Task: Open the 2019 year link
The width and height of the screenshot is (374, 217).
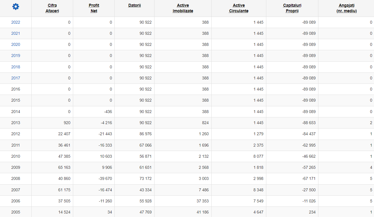Action: 16,55
